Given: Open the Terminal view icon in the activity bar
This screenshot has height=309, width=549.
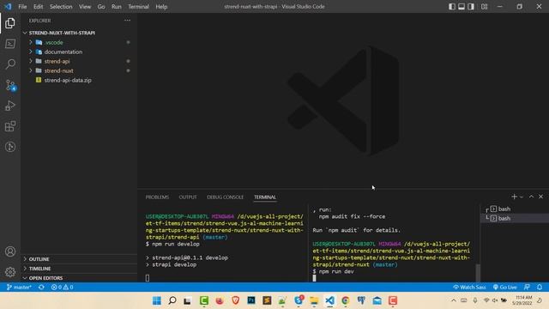Looking at the screenshot, I should click(x=10, y=44).
